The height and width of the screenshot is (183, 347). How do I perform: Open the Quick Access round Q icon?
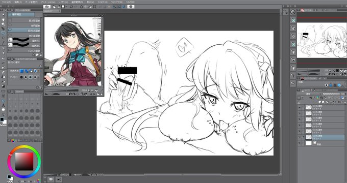(293, 12)
